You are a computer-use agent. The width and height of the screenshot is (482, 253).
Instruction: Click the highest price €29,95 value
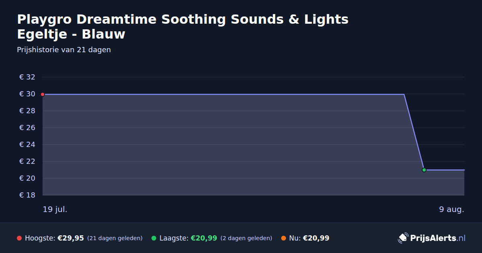click(71, 238)
